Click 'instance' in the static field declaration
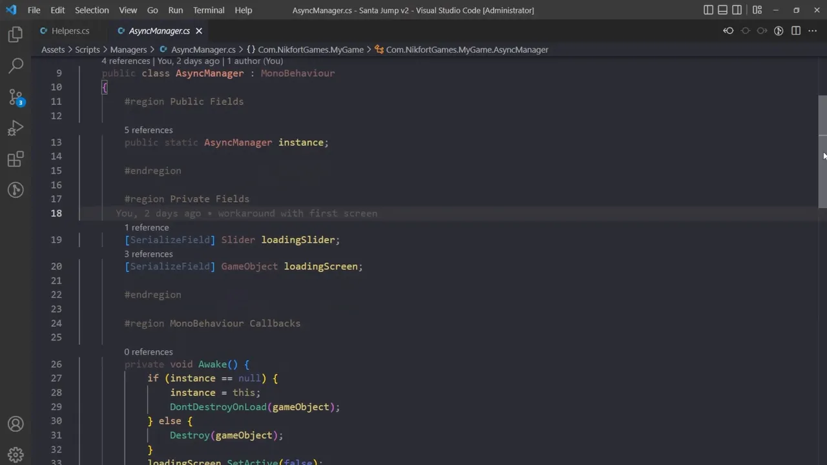The image size is (827, 465). pos(301,143)
